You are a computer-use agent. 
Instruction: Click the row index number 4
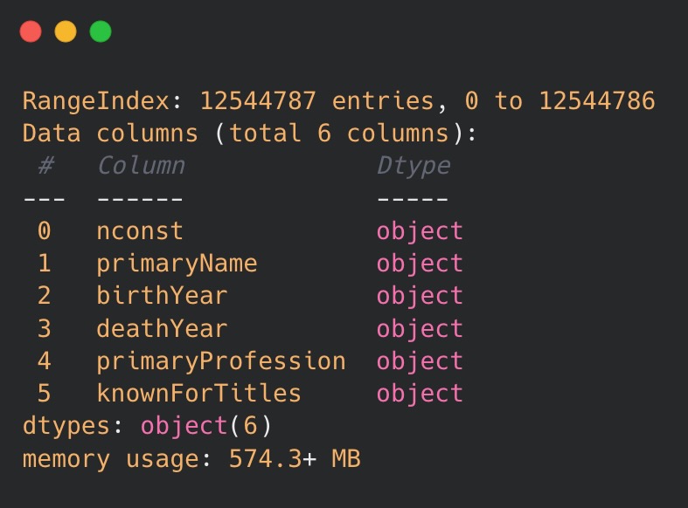pyautogui.click(x=44, y=360)
